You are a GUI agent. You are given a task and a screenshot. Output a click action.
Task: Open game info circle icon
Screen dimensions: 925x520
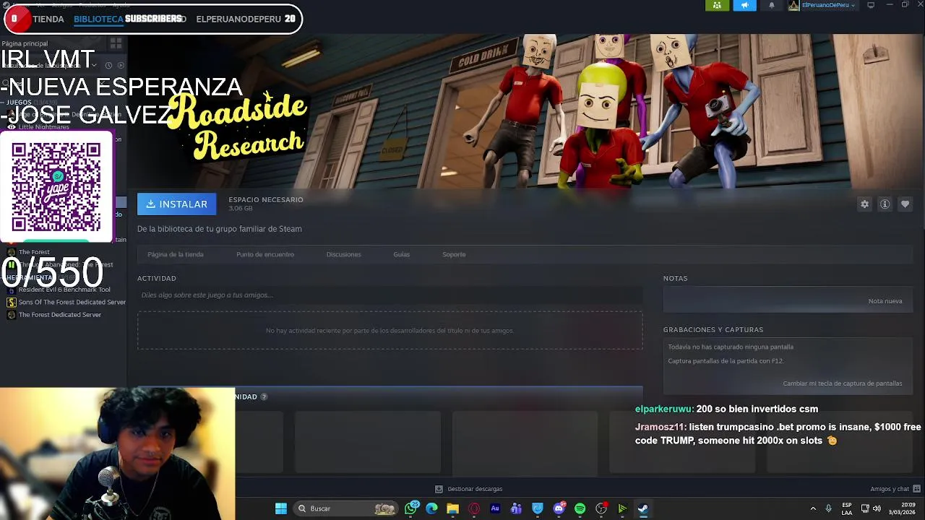click(x=885, y=204)
